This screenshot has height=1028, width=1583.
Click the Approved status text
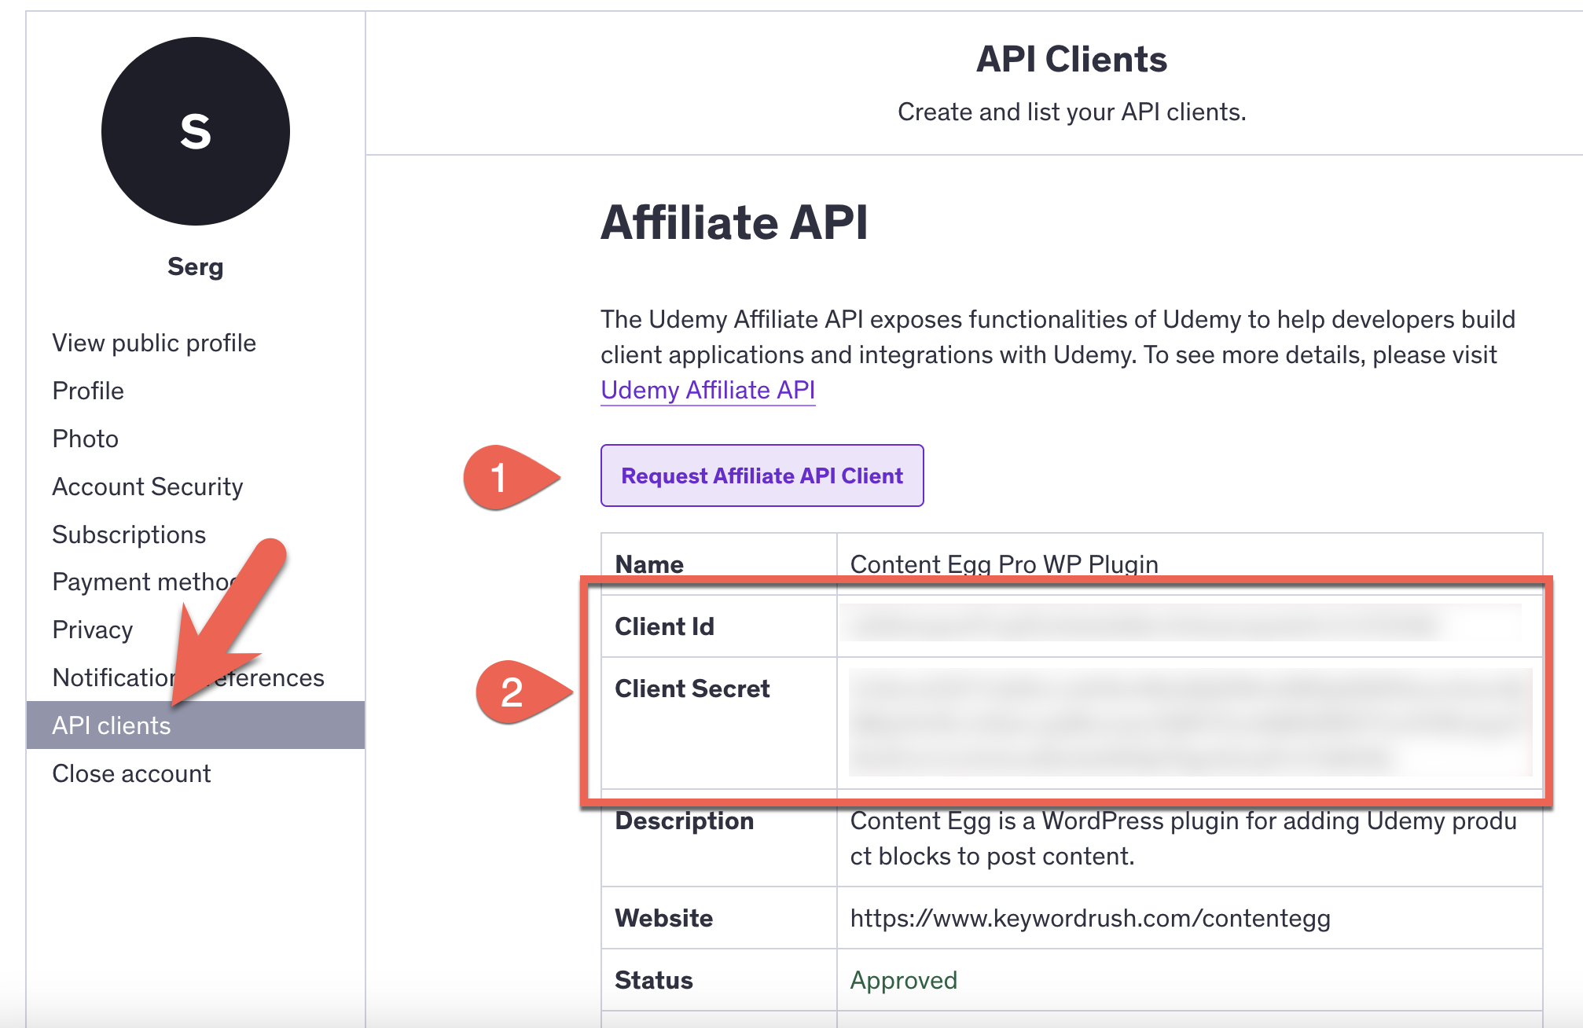(x=903, y=981)
